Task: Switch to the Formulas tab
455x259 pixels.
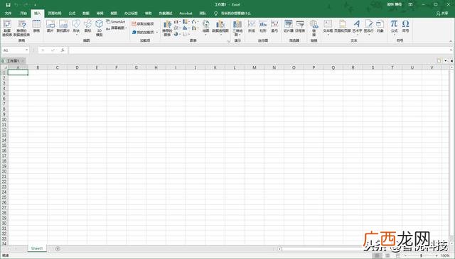Action: click(x=72, y=13)
